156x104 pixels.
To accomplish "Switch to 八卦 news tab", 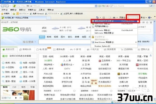I will 14,87.
